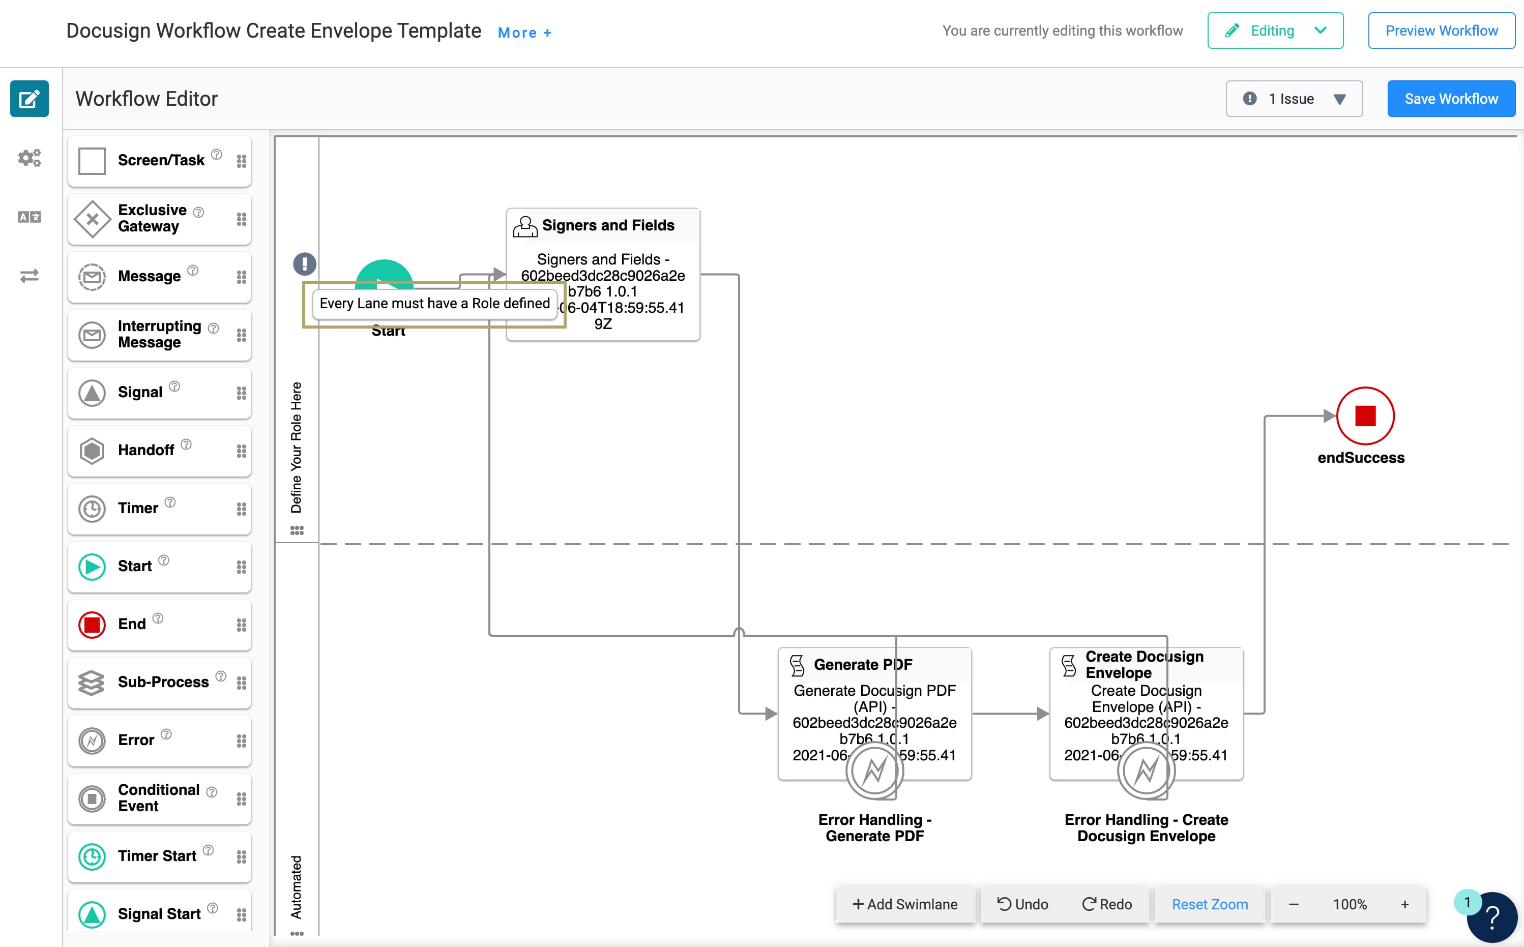Click the Redo button
The height and width of the screenshot is (947, 1524).
[1107, 904]
